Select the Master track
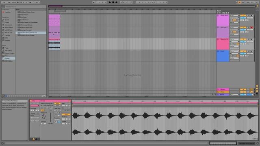Screen dimensions: 260x146 pyautogui.click(x=223, y=94)
